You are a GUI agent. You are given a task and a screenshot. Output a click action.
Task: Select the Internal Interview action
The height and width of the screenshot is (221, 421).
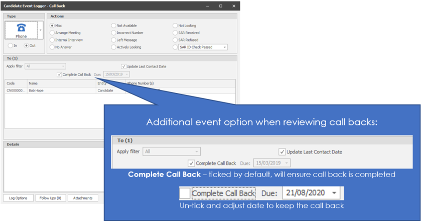(52, 39)
